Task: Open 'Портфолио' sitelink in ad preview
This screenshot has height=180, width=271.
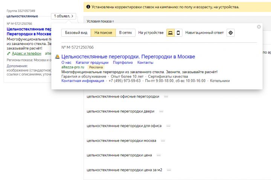Action: tap(123, 63)
